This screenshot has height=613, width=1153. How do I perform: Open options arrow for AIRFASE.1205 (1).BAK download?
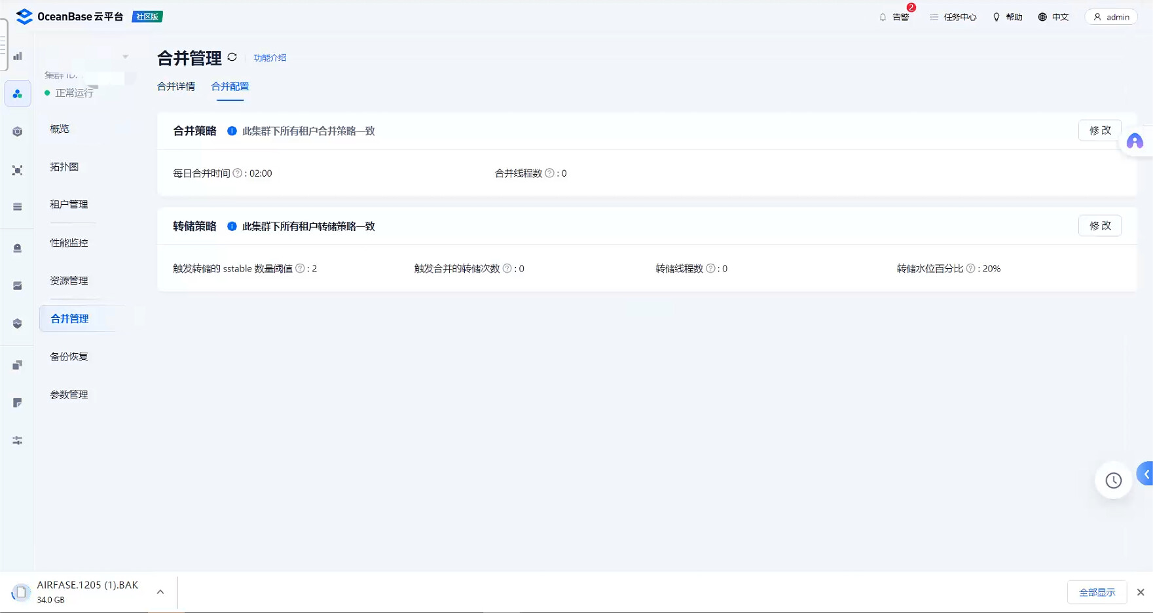tap(160, 592)
